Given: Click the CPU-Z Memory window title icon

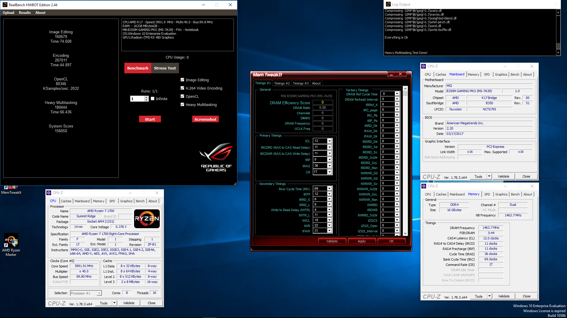Looking at the screenshot, I should 424,186.
